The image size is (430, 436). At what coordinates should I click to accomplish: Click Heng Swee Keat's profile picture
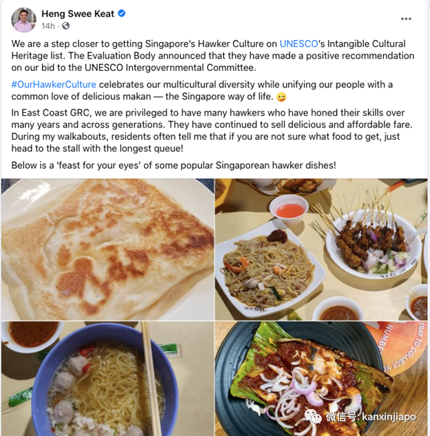tap(23, 20)
